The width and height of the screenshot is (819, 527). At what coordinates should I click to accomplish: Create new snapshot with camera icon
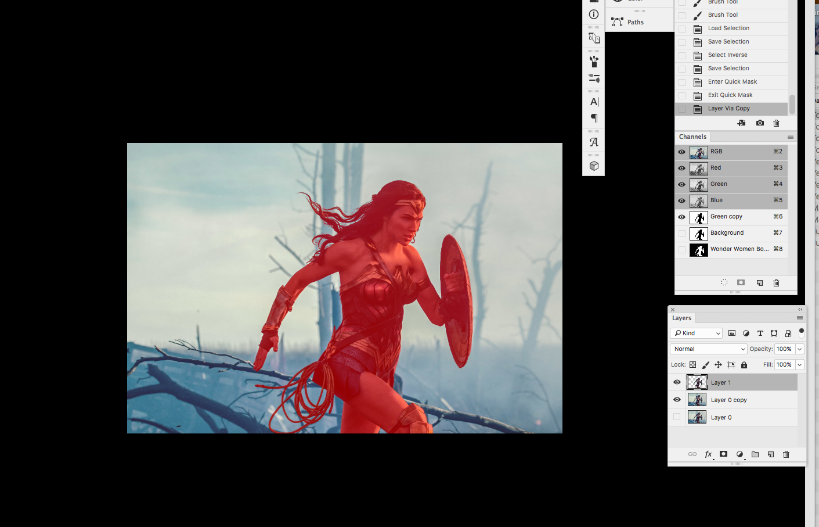pos(760,123)
